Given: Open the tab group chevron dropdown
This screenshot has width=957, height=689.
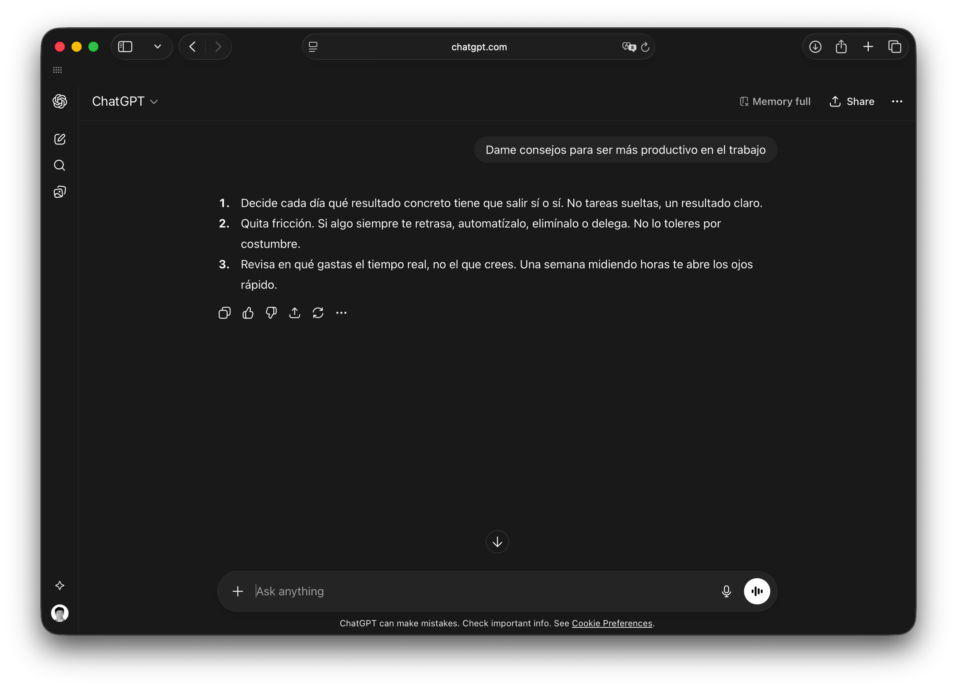Looking at the screenshot, I should (x=158, y=46).
